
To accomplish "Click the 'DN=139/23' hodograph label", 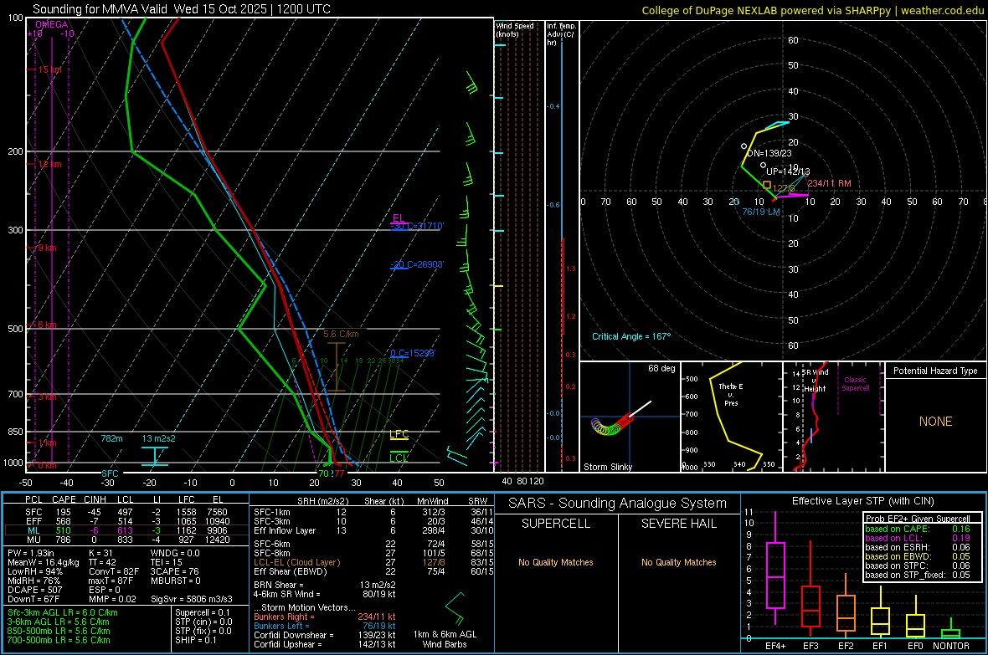I will point(769,153).
